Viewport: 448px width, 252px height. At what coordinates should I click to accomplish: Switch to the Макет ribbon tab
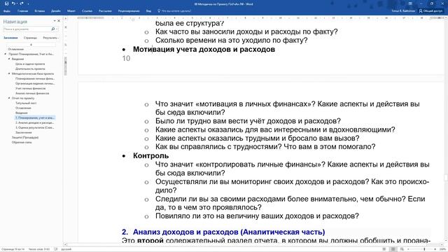coord(71,11)
